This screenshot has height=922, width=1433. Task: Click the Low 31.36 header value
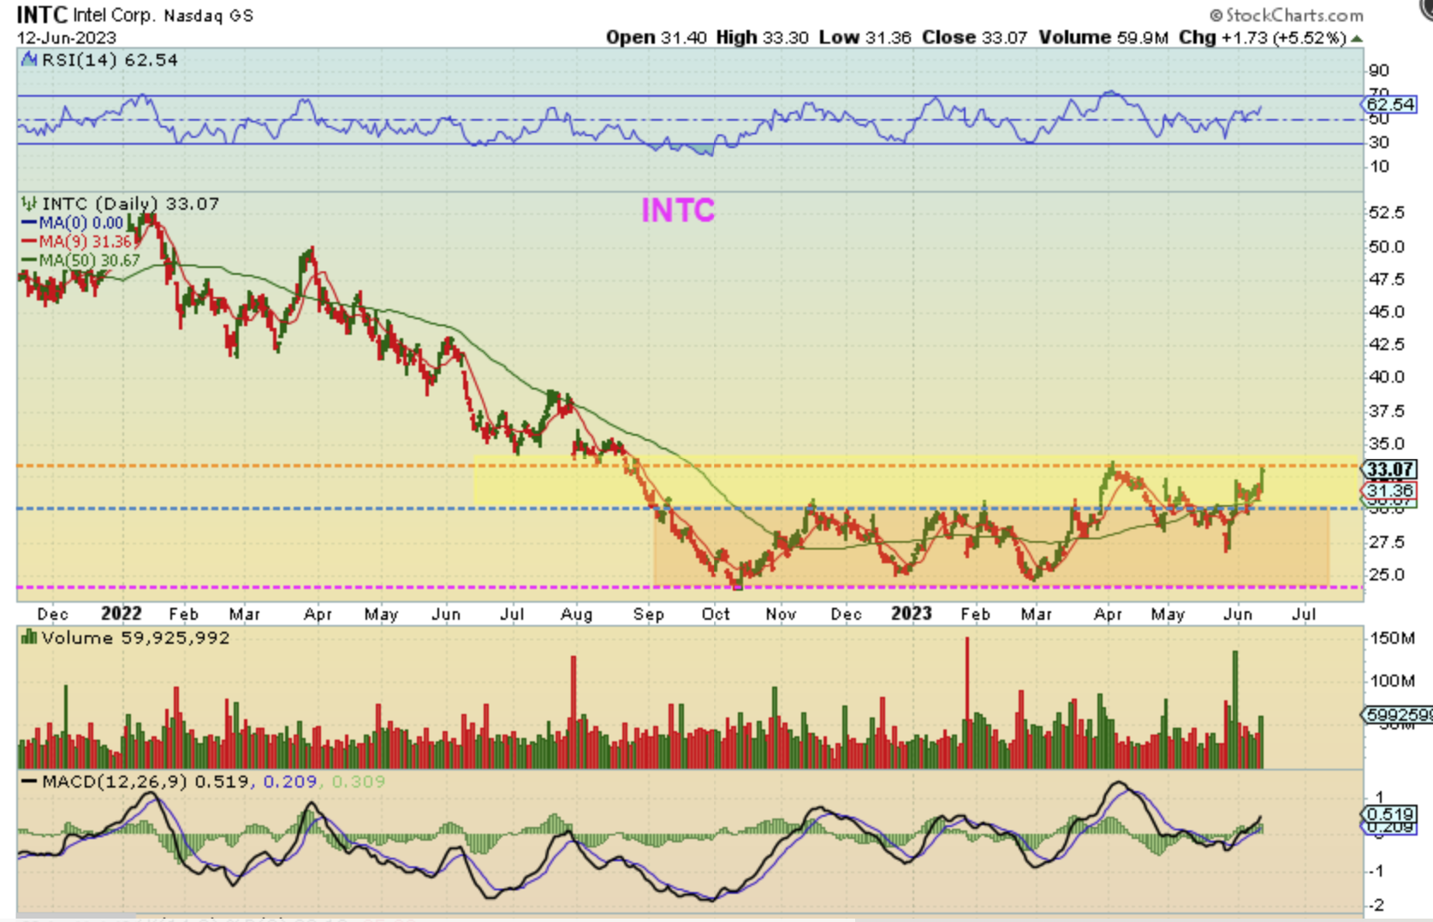(x=865, y=38)
